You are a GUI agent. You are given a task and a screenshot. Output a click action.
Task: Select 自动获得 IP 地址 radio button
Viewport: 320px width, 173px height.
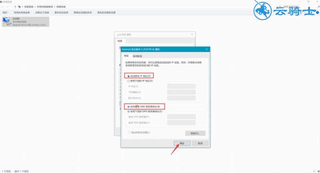pos(128,76)
